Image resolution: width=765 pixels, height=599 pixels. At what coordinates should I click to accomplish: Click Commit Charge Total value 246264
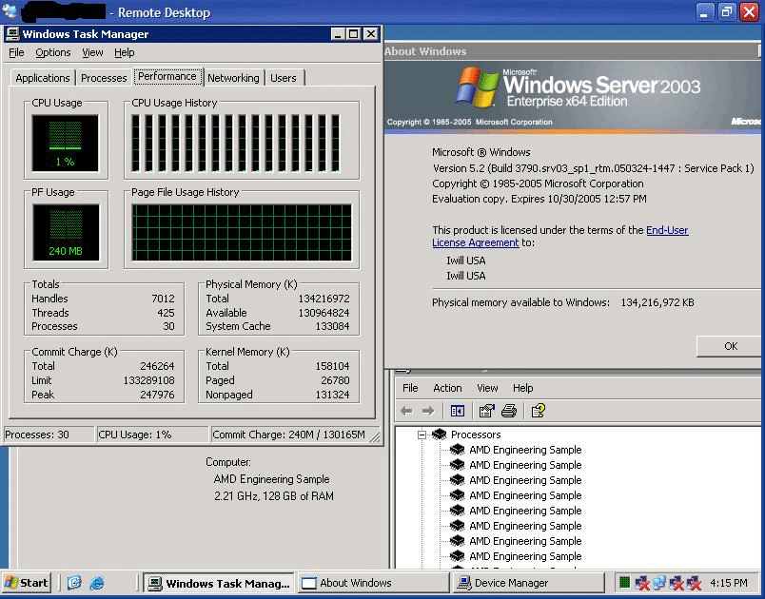(157, 366)
